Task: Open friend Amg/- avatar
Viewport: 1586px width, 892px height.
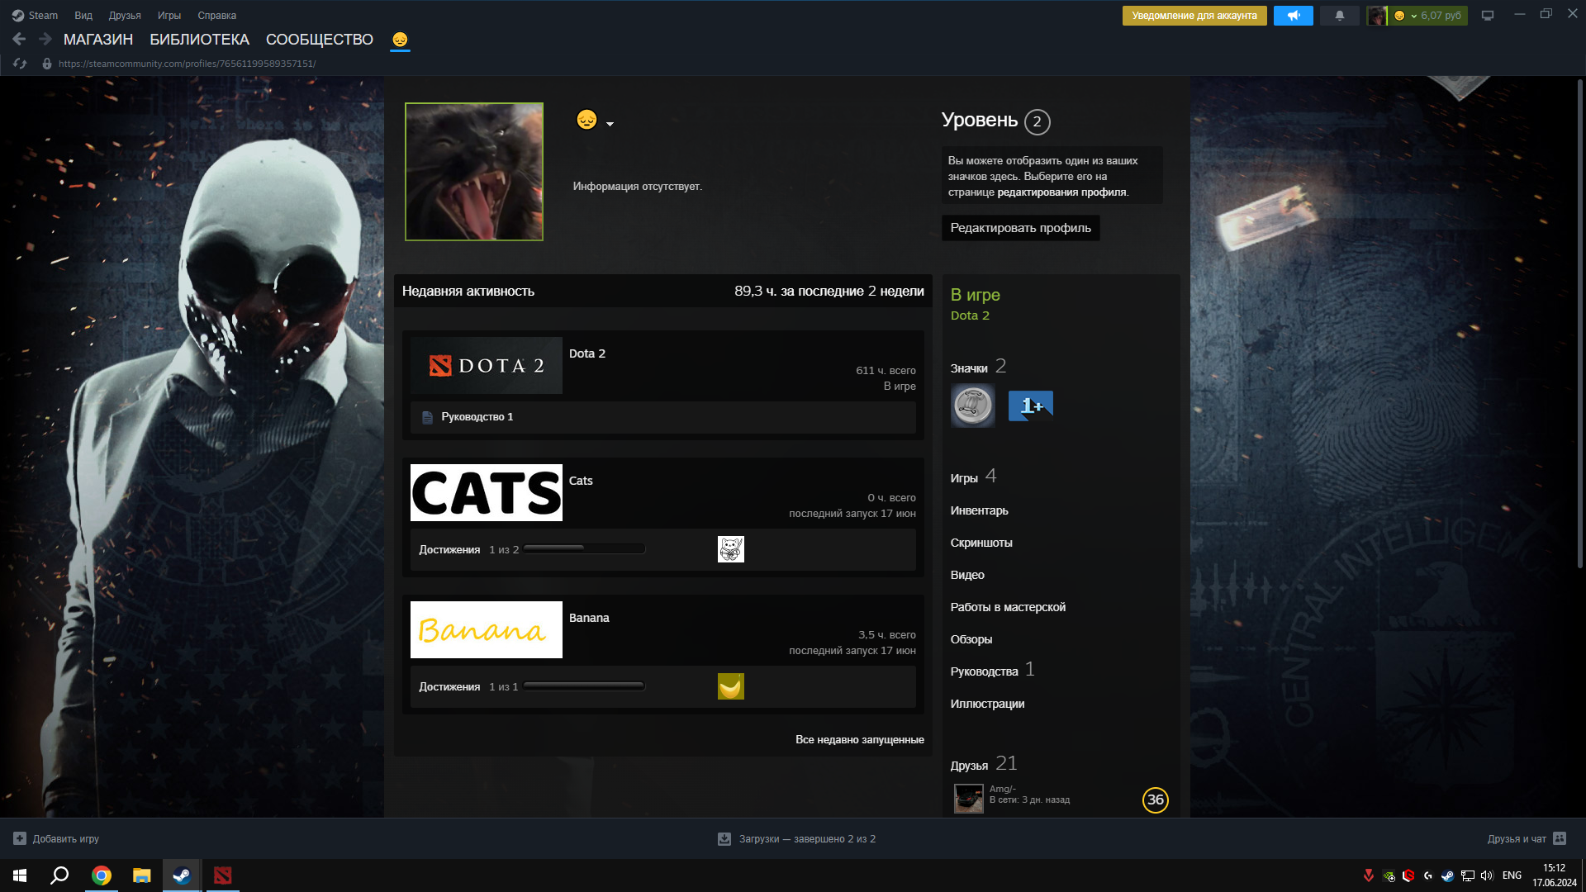Action: 969,799
